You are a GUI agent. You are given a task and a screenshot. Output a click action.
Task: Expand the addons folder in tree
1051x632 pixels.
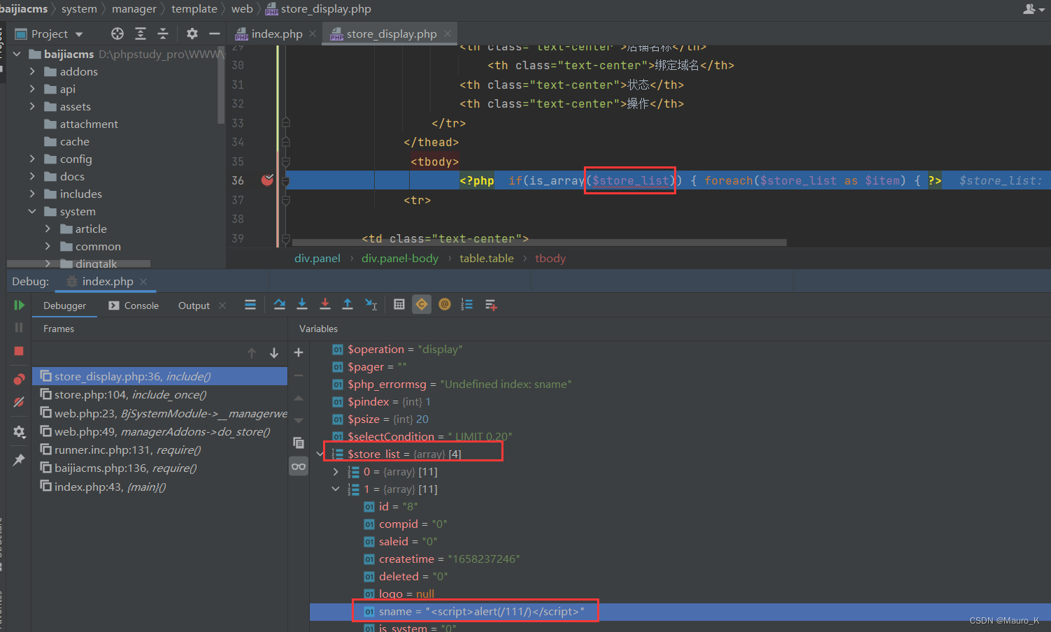32,71
